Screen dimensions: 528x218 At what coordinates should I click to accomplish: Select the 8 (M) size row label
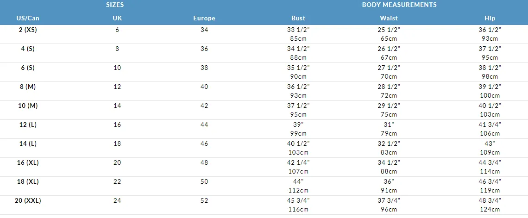[x=28, y=87]
